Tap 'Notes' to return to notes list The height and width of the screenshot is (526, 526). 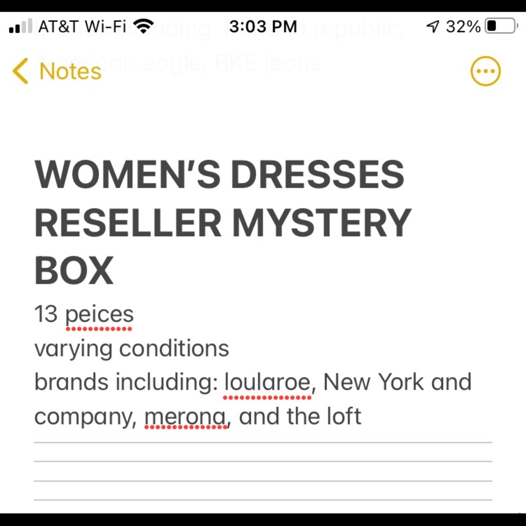point(69,70)
